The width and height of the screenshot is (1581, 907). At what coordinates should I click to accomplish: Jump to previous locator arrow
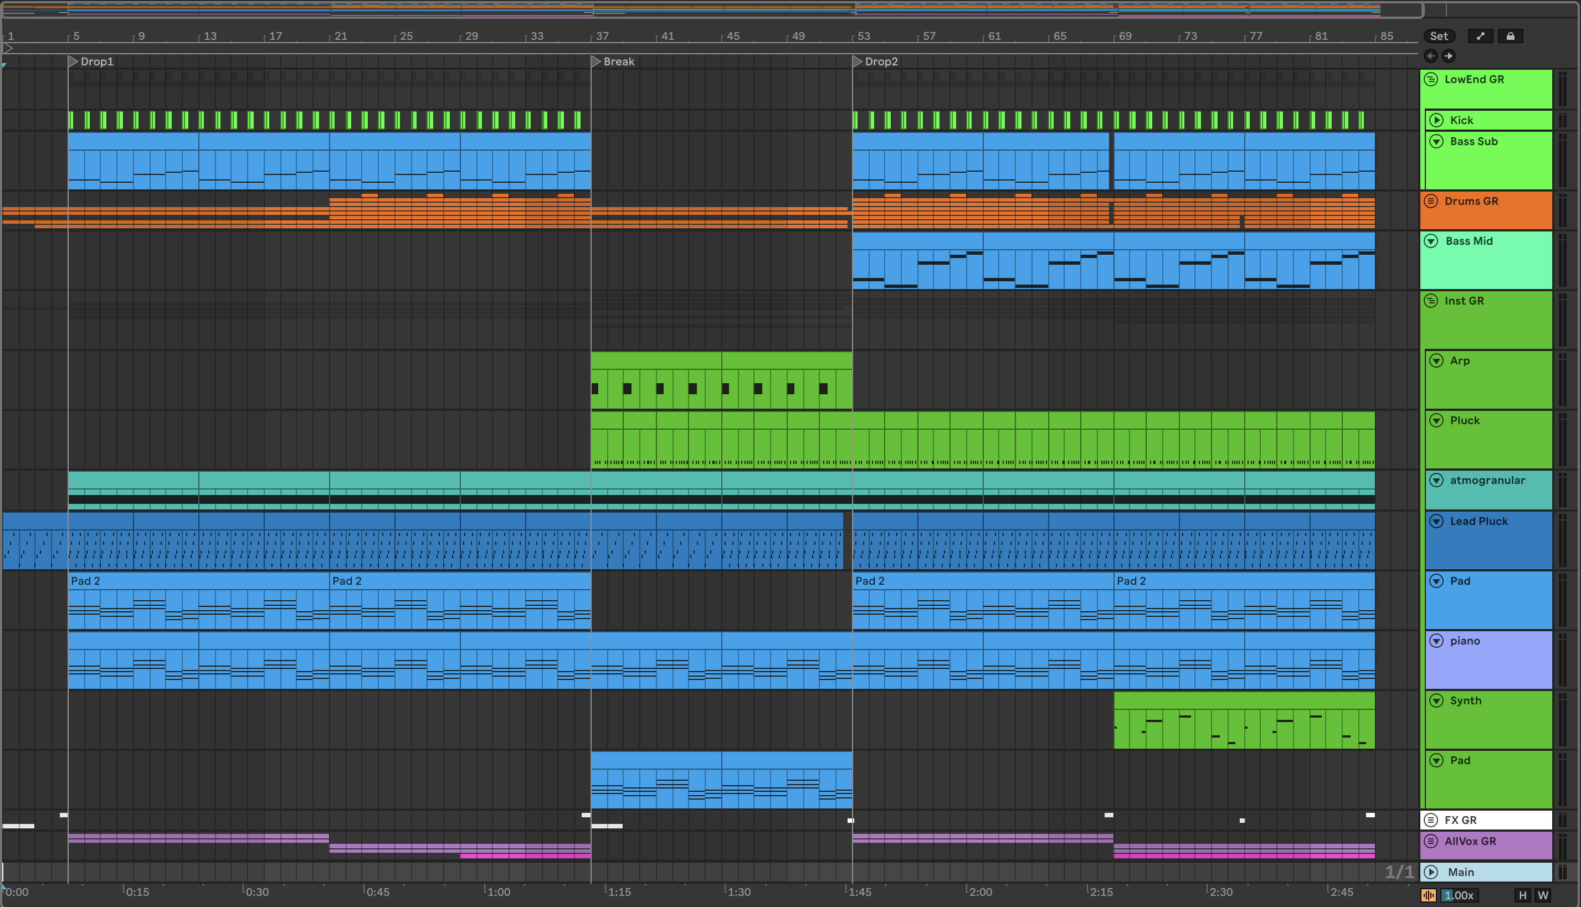pos(1431,56)
